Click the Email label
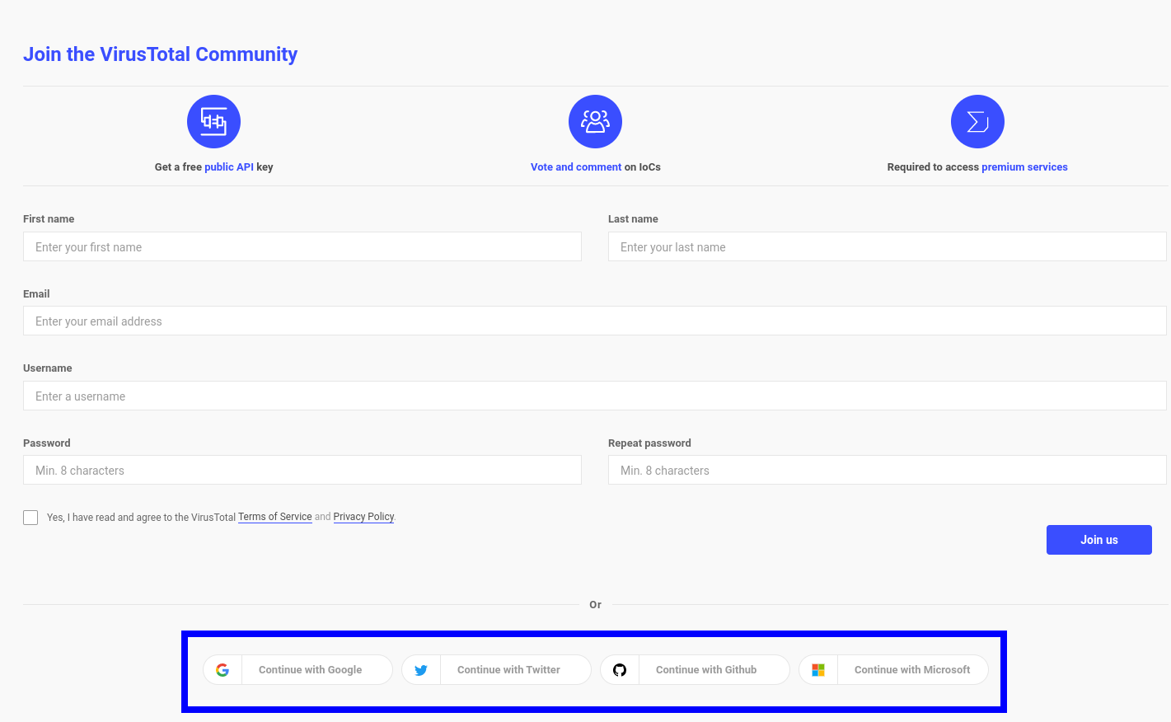1171x722 pixels. click(x=36, y=294)
